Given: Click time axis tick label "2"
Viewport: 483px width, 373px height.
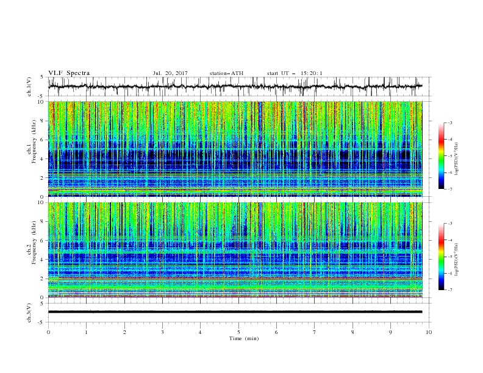Looking at the screenshot, I should coord(124,332).
